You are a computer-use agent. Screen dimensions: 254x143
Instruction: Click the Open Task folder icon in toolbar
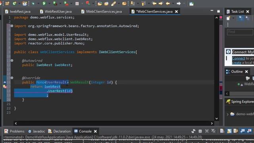pyautogui.click(x=106, y=4)
